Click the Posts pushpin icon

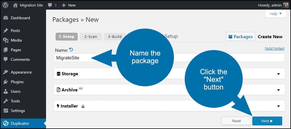[x=6, y=31]
